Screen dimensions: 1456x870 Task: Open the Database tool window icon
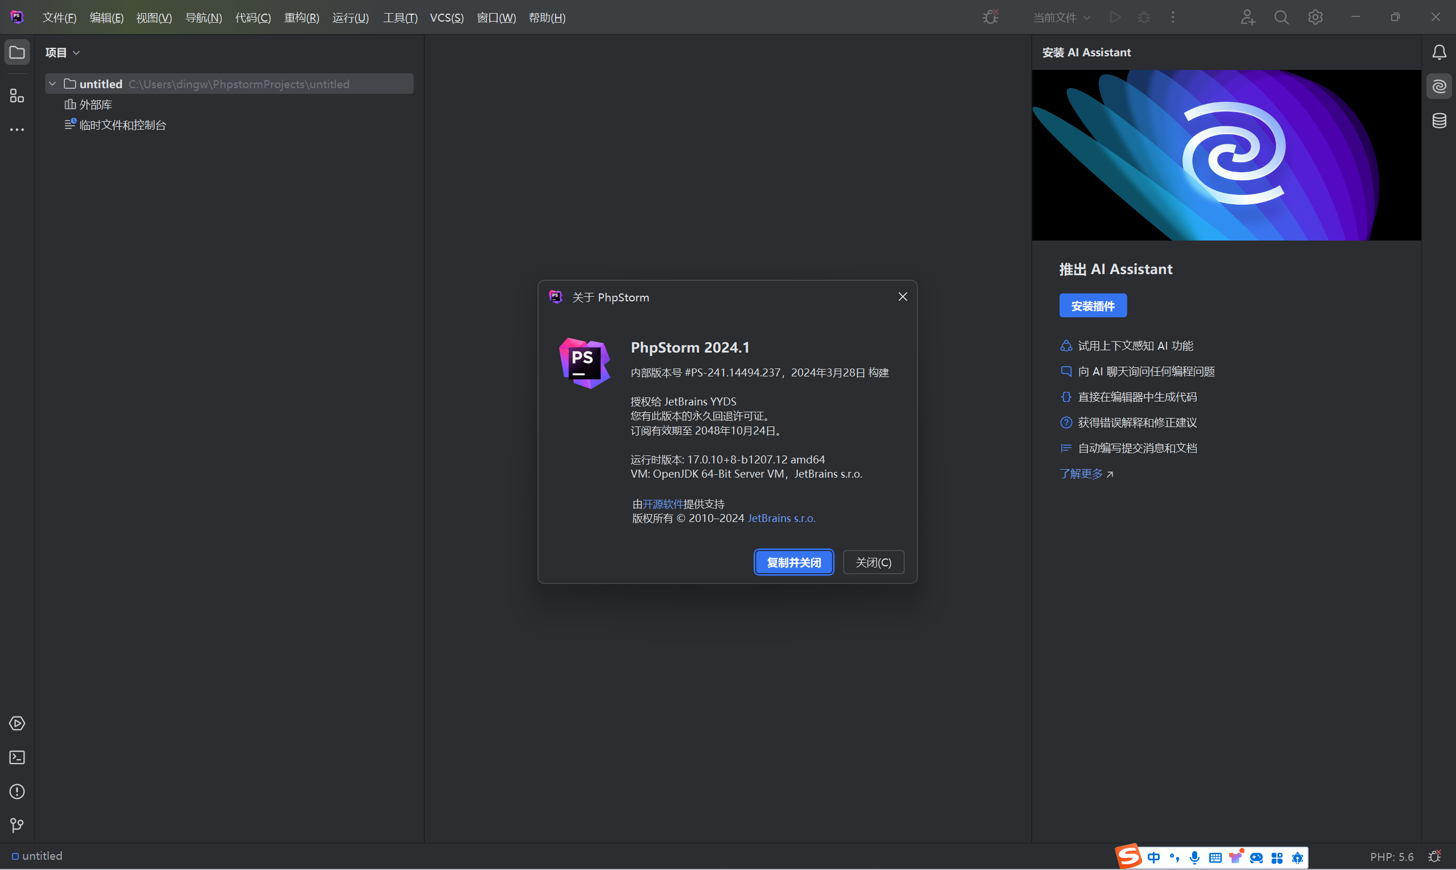click(x=1439, y=121)
